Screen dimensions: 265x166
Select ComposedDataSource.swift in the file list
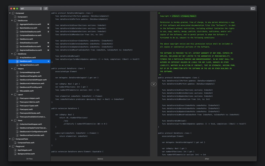click(x=29, y=36)
